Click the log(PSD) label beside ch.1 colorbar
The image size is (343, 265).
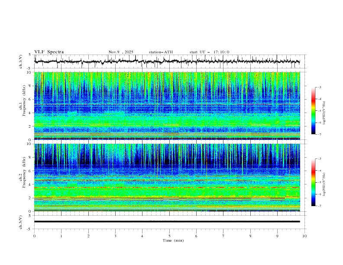324,113
